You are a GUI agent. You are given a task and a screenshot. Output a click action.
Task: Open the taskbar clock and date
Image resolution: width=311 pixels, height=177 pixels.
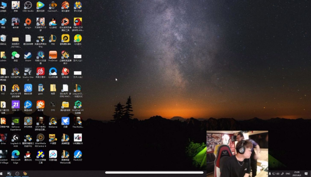297,174
